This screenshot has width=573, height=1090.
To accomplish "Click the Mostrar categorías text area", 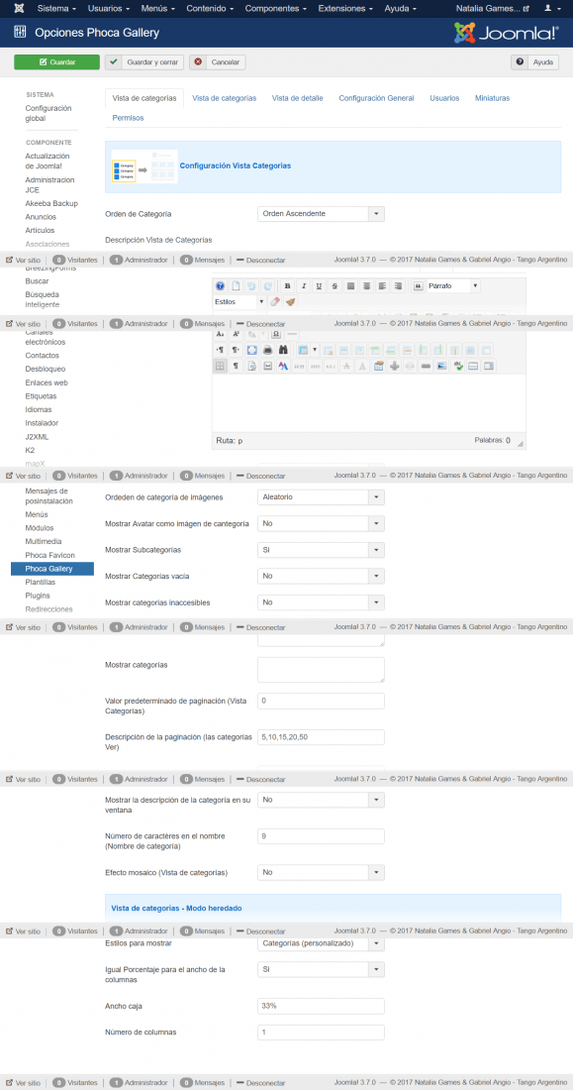I will click(321, 670).
